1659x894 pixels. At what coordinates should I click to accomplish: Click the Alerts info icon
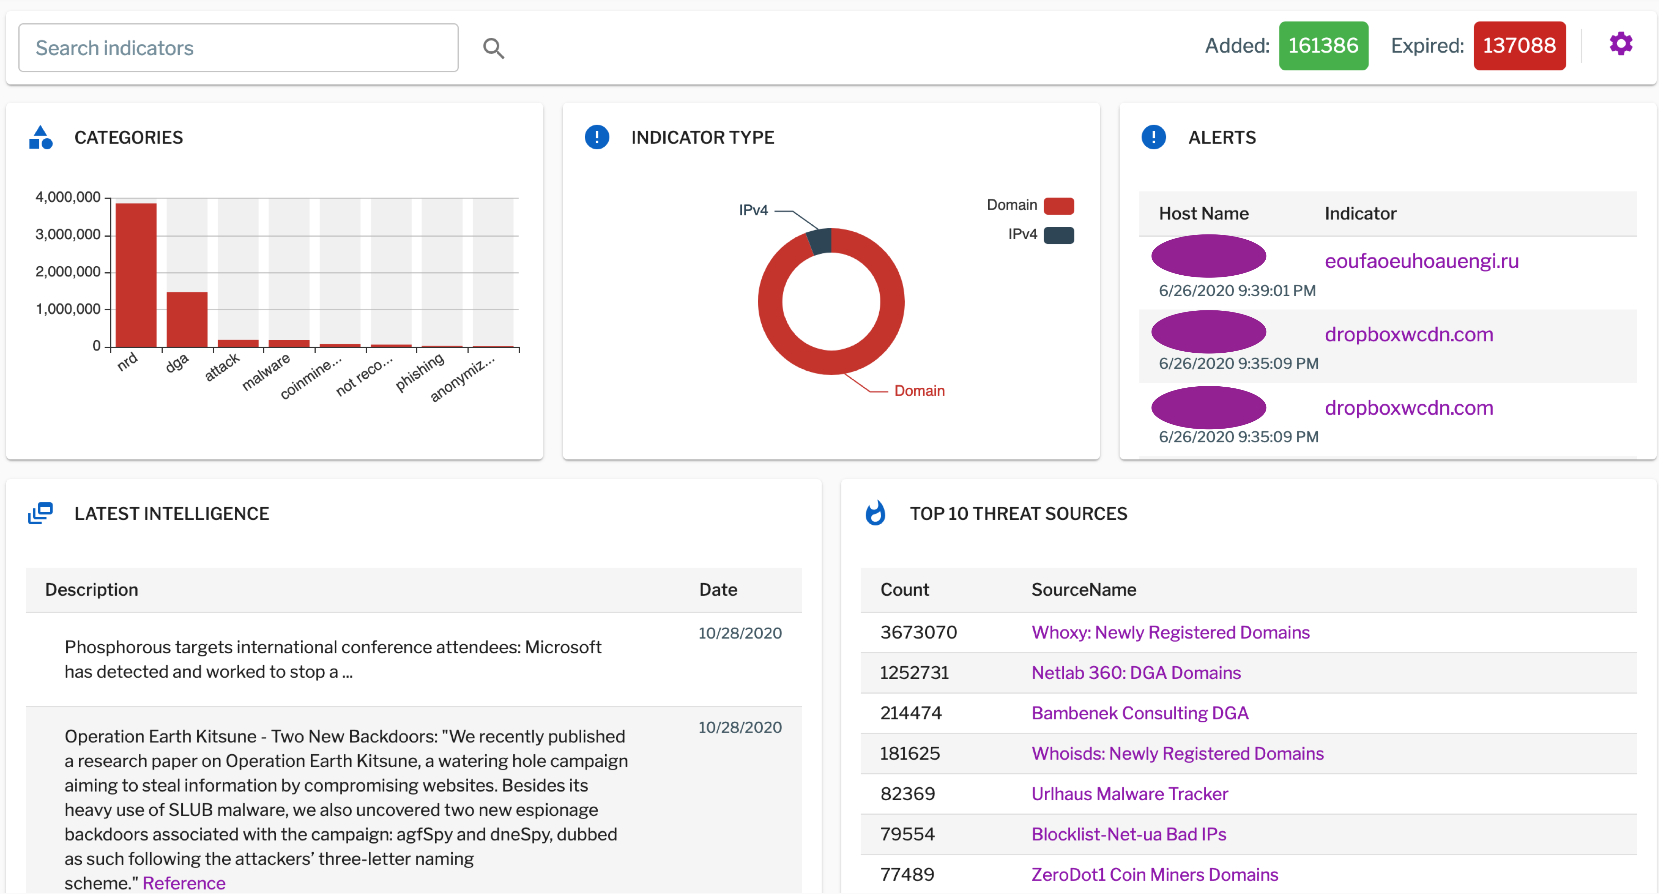click(1153, 137)
